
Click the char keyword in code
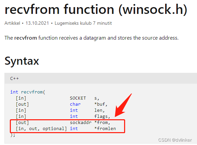pyautogui.click(x=75, y=104)
